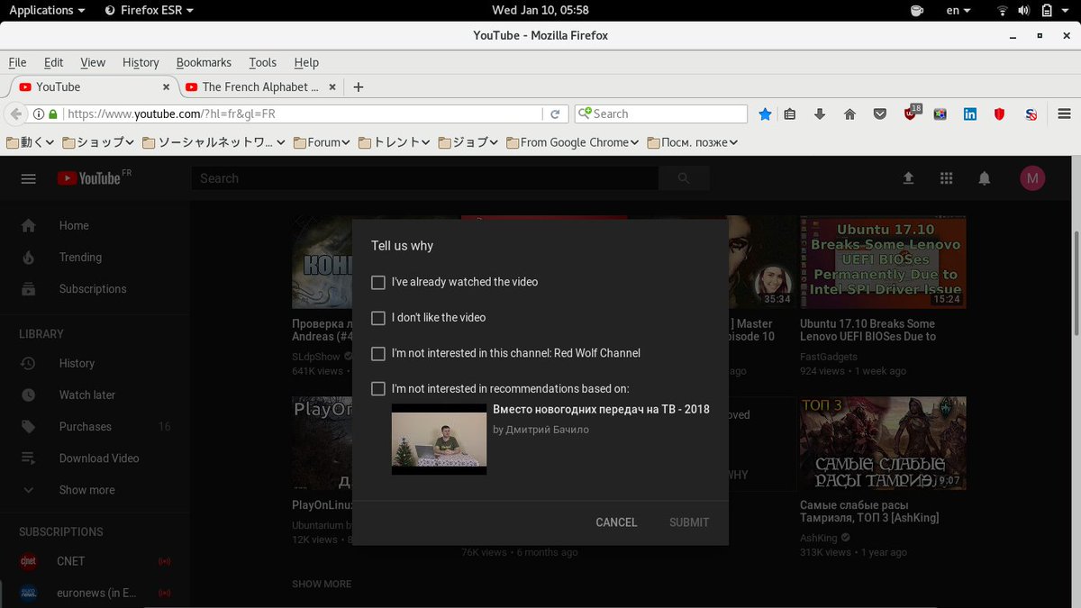
Task: Open the Ubuntu 17.10 Breaks Lenovo thumbnail
Action: coord(883,262)
